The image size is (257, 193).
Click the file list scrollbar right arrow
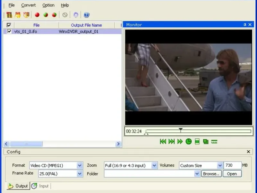[x=118, y=144]
